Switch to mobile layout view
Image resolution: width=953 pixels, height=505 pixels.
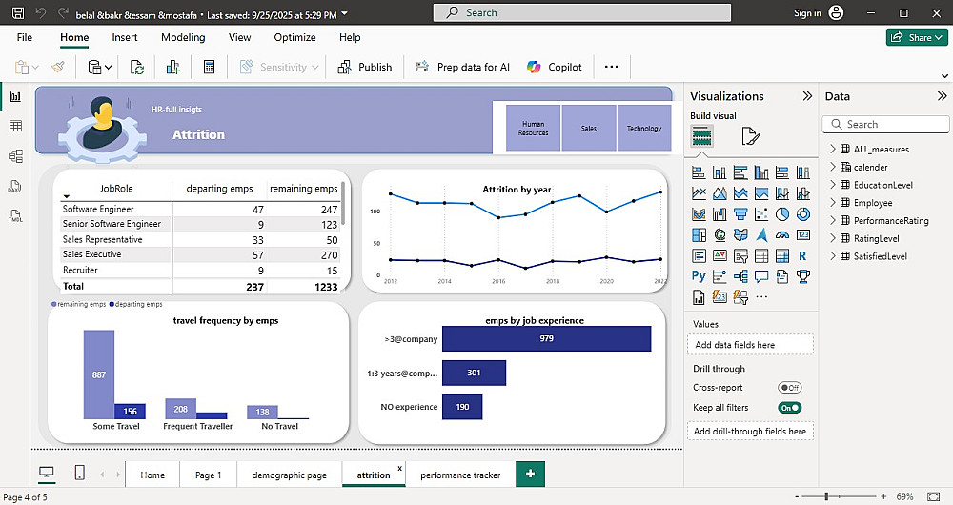point(80,473)
